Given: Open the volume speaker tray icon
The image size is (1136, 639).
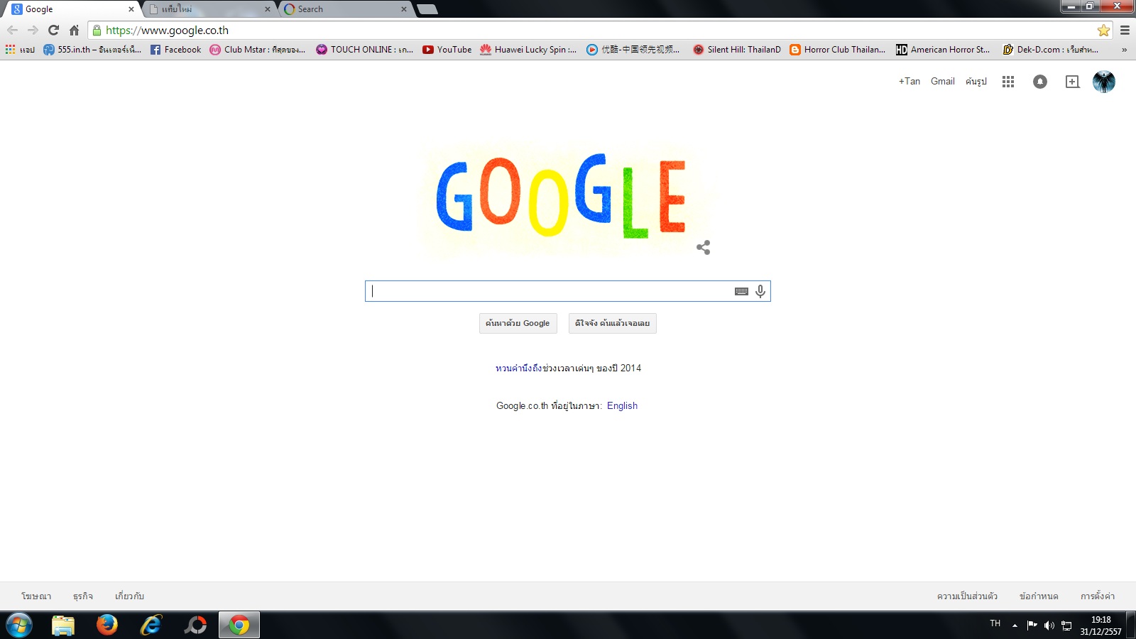Looking at the screenshot, I should coord(1049,626).
